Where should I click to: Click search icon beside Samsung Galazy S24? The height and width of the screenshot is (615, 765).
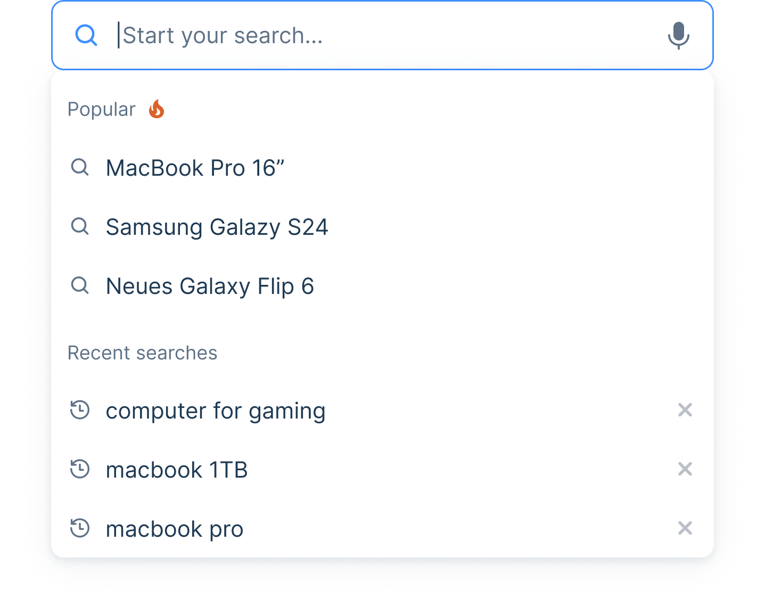point(80,226)
